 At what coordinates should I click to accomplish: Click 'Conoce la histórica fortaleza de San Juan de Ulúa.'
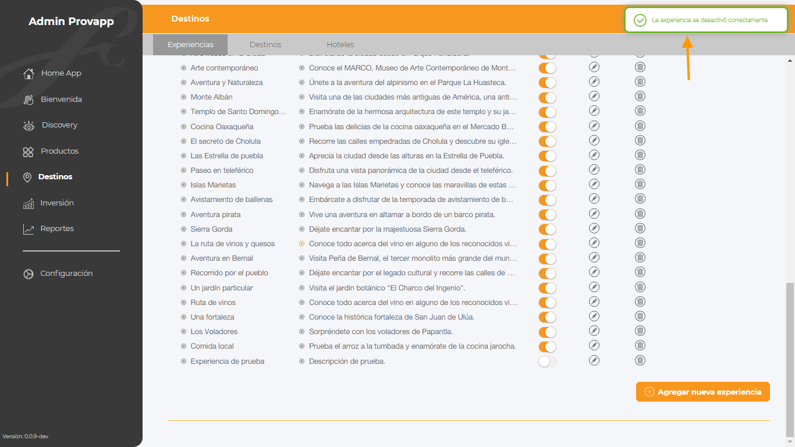coord(392,317)
